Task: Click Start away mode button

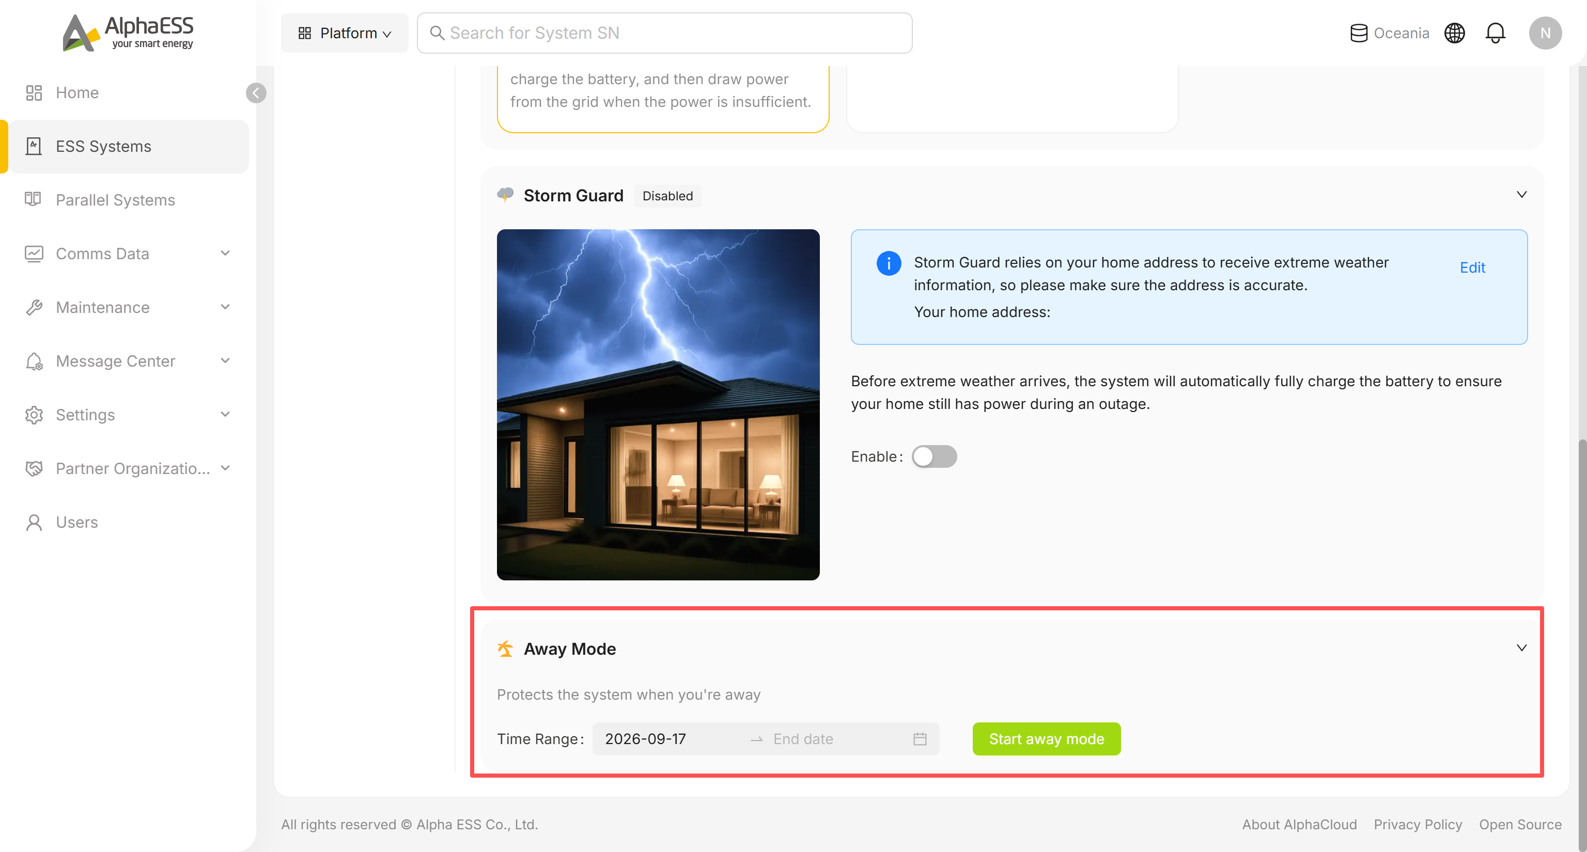Action: pos(1046,739)
